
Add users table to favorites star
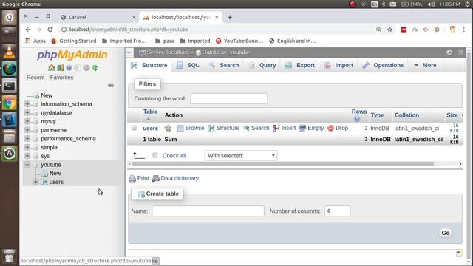click(168, 128)
